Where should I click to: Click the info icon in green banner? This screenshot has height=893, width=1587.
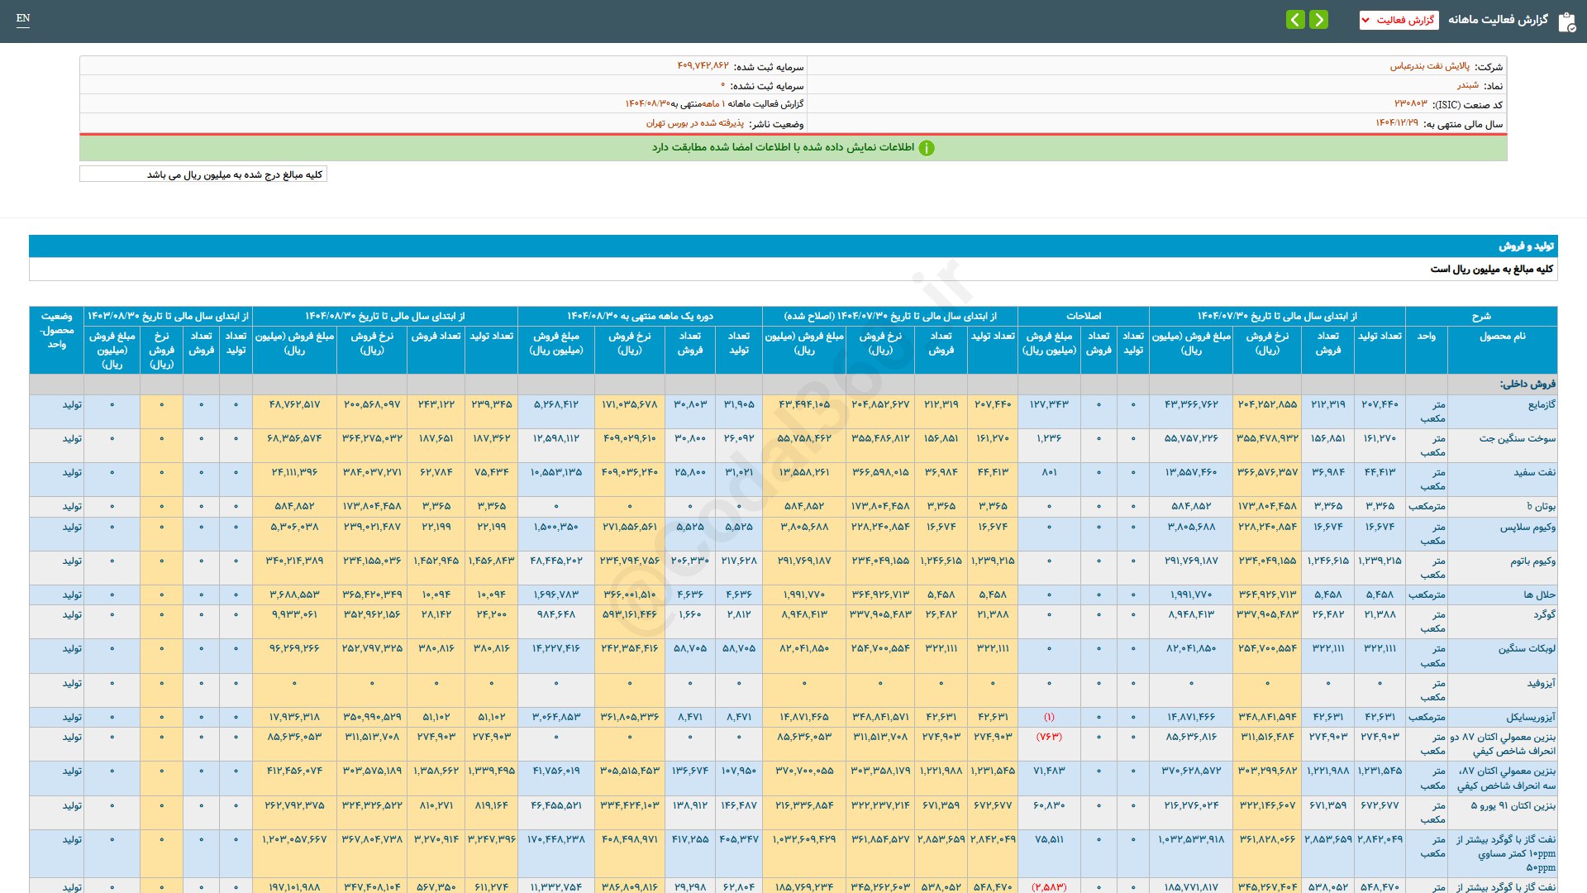(927, 148)
